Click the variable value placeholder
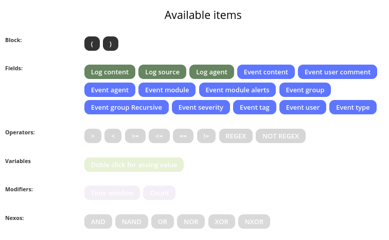 (x=134, y=165)
